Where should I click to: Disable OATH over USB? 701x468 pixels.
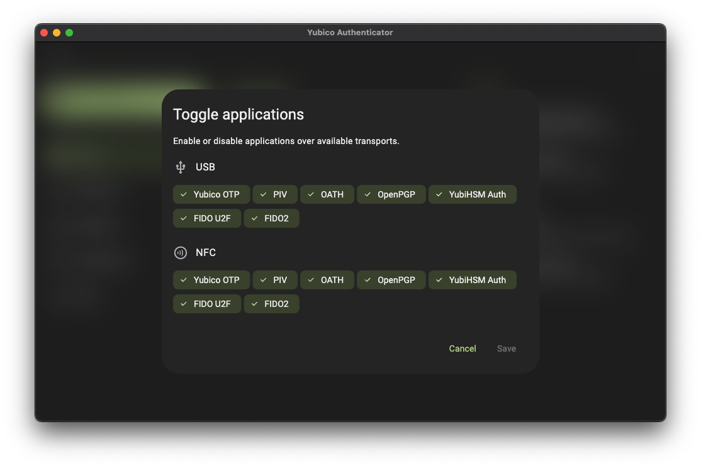[327, 194]
